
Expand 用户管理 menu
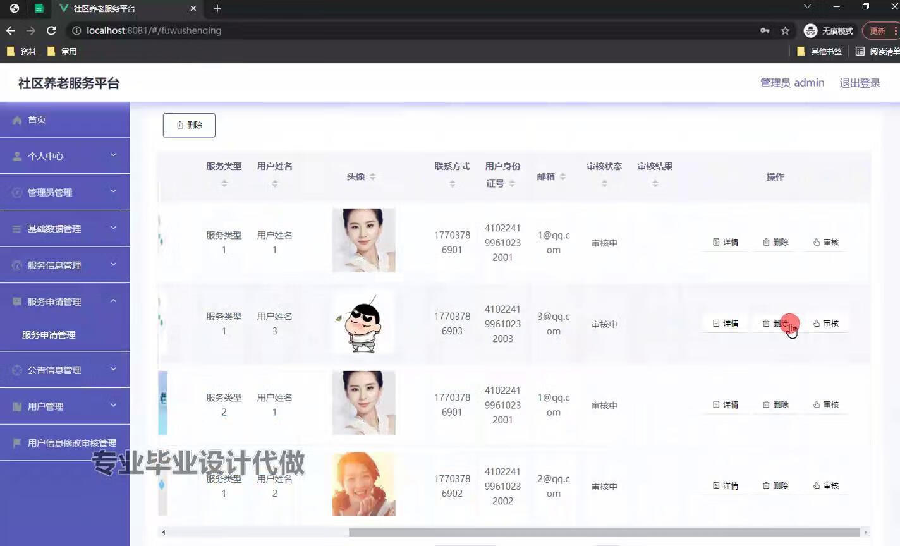tap(65, 406)
